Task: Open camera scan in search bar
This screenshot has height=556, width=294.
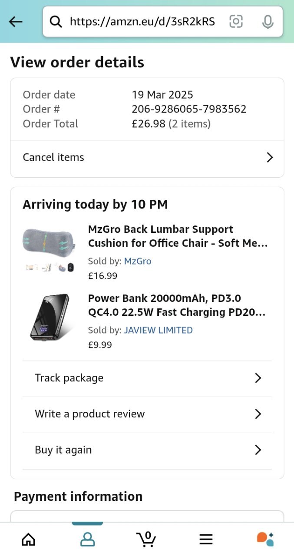Action: pos(236,21)
